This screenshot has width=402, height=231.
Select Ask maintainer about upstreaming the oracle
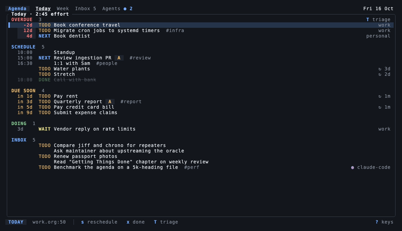pos(201,151)
